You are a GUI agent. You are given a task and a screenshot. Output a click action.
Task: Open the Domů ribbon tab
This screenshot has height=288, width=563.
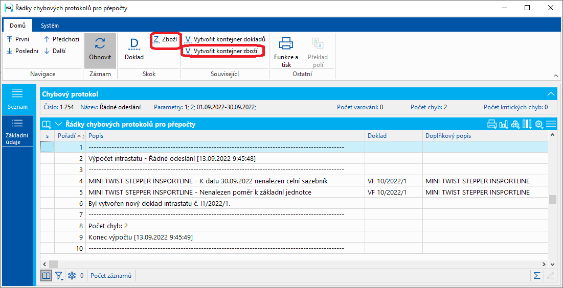17,26
